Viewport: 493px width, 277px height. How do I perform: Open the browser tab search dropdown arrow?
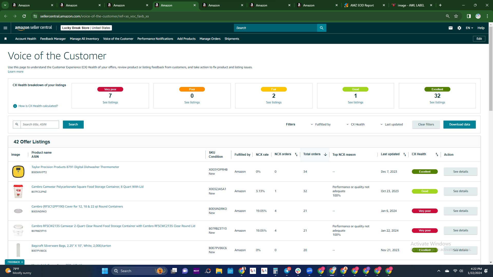(5, 5)
